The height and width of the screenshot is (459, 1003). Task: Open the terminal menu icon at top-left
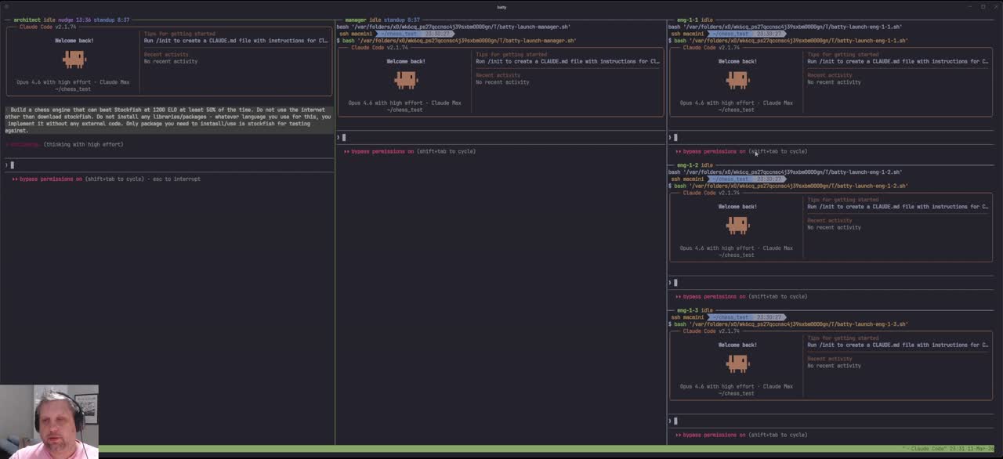[x=5, y=6]
